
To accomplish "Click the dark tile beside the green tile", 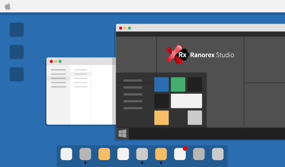I will click(x=195, y=84).
